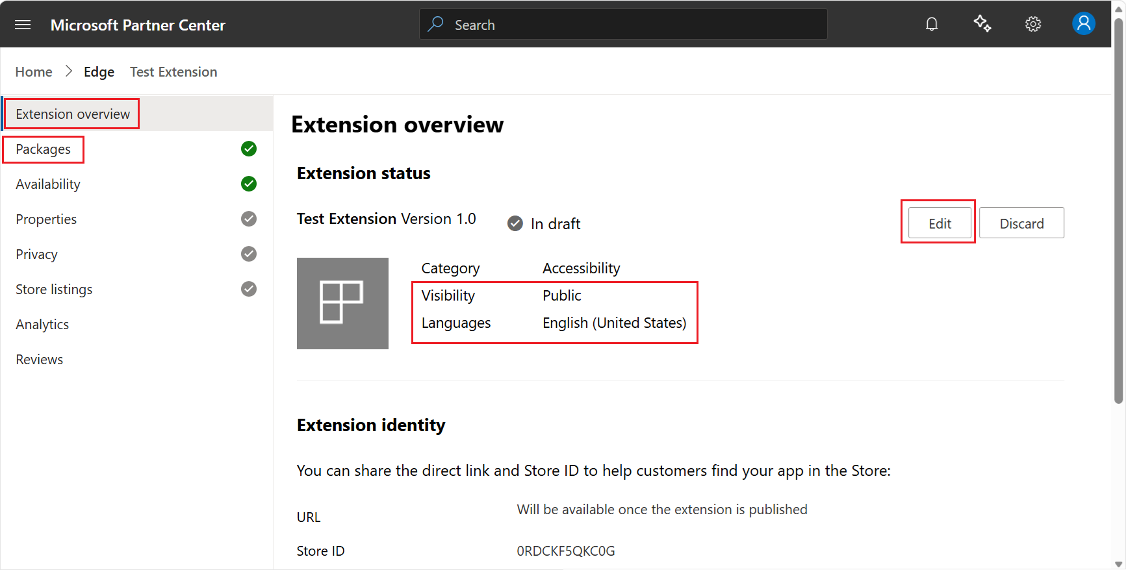
Task: Open the Privacy section
Action: [x=137, y=254]
